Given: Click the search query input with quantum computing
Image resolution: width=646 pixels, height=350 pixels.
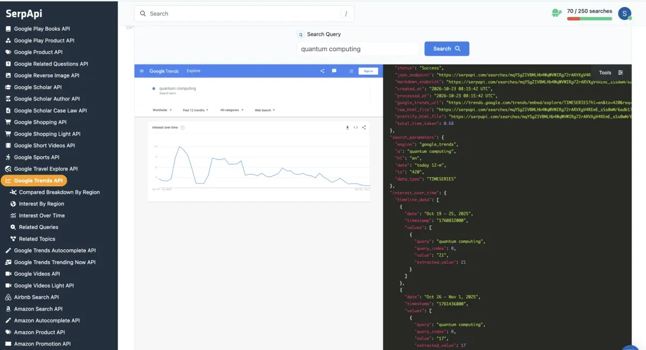Looking at the screenshot, I should (357, 49).
